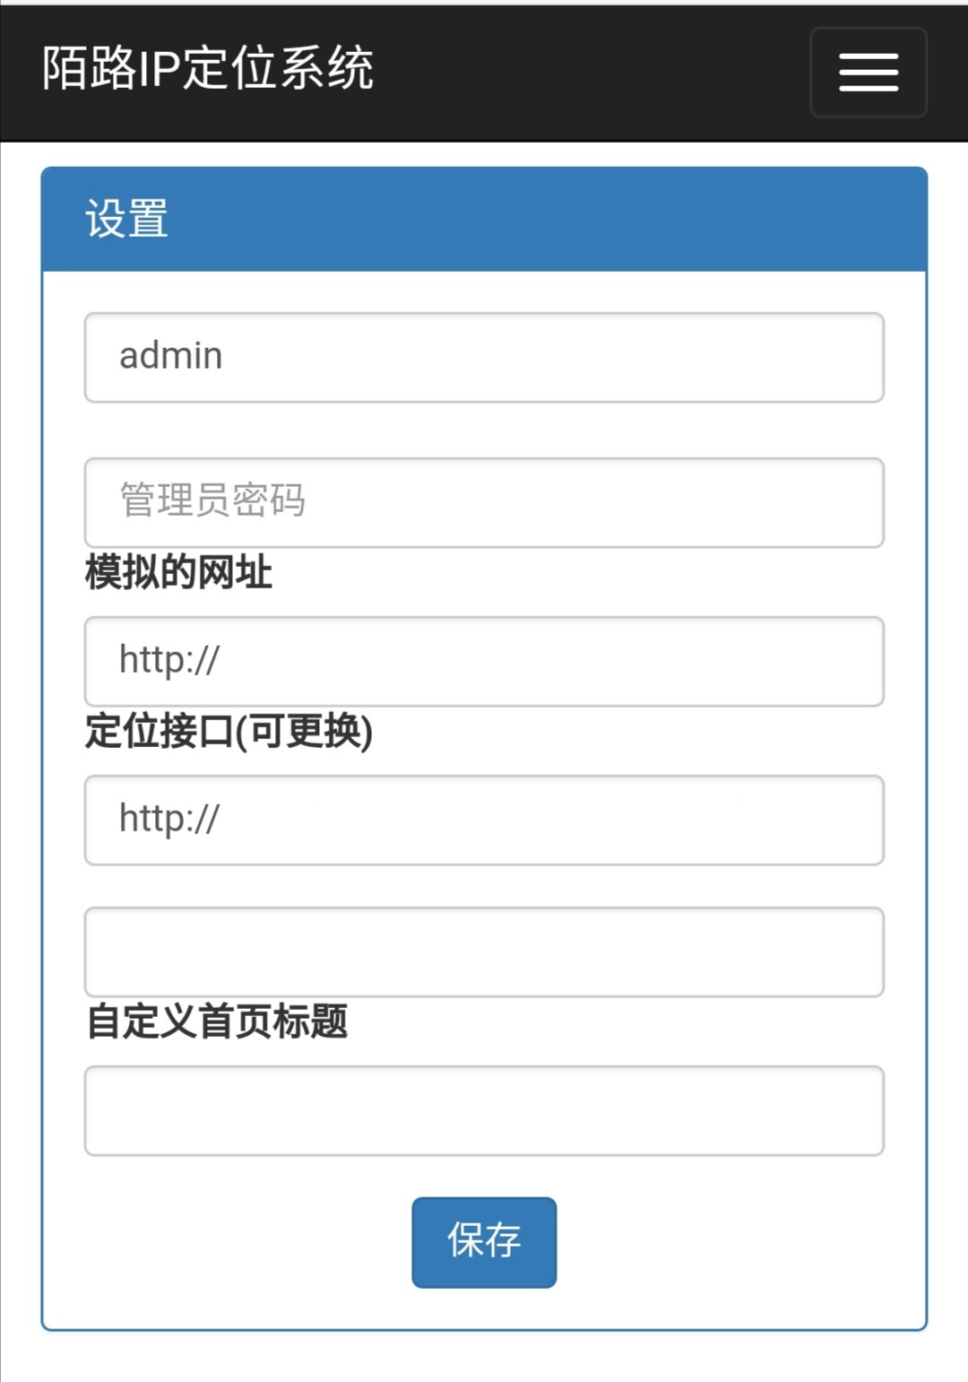Click the 自定义首页标题 input field

tap(484, 1110)
